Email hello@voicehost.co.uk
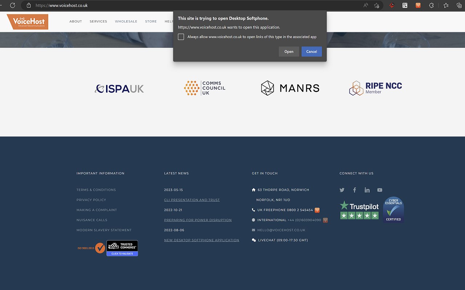 [x=281, y=230]
